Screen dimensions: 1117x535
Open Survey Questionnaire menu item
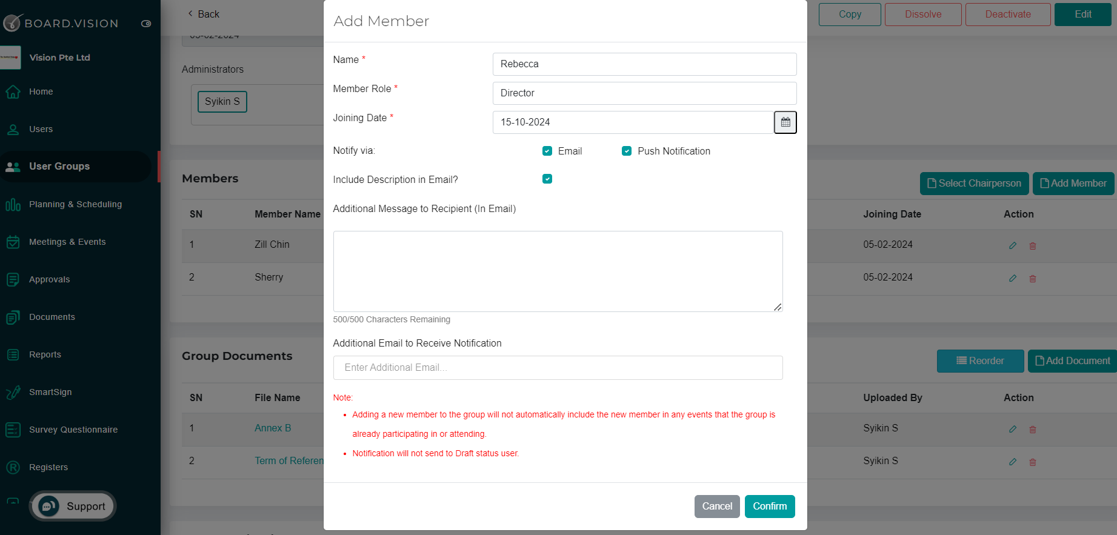[73, 430]
